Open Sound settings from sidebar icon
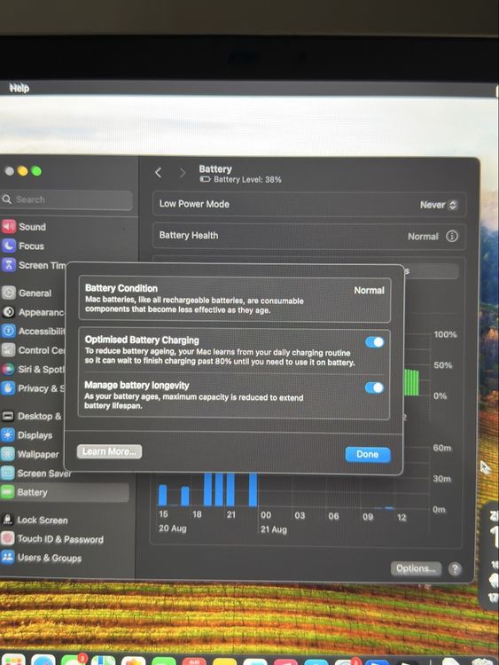The height and width of the screenshot is (665, 499). pyautogui.click(x=9, y=227)
